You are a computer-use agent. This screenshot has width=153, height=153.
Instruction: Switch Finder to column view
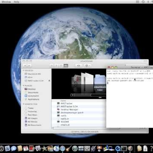61,66
